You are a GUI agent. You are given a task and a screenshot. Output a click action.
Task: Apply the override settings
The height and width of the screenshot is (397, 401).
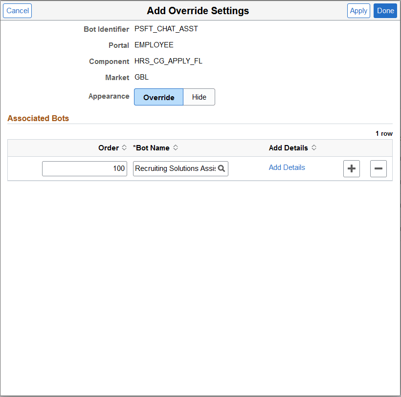(358, 10)
